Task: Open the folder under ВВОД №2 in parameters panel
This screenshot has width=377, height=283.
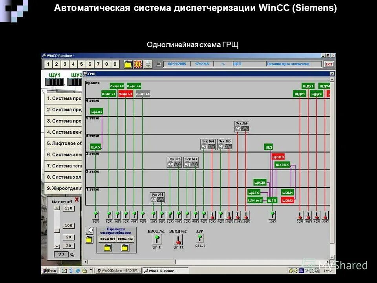Action: tap(124, 248)
